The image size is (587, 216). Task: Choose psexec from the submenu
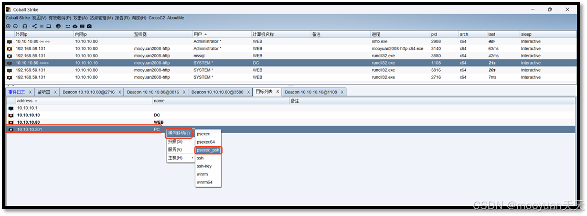pyautogui.click(x=208, y=134)
